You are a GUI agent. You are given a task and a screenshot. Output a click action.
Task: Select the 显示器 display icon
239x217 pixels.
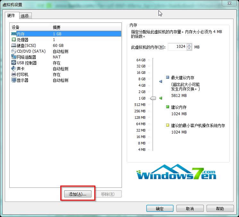tap(14, 80)
